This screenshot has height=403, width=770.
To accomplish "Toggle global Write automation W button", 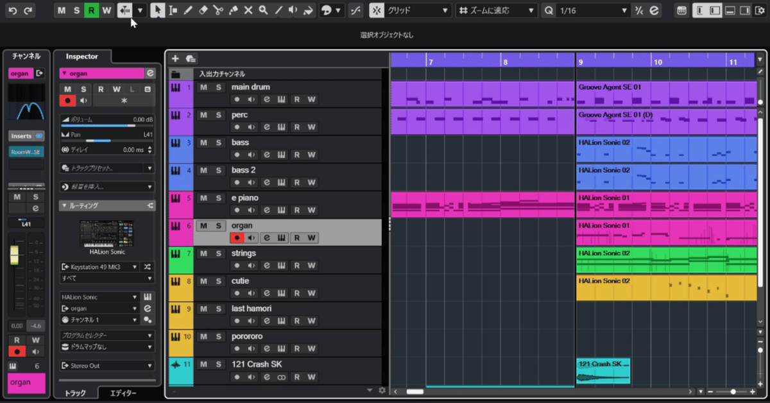I will 107,11.
